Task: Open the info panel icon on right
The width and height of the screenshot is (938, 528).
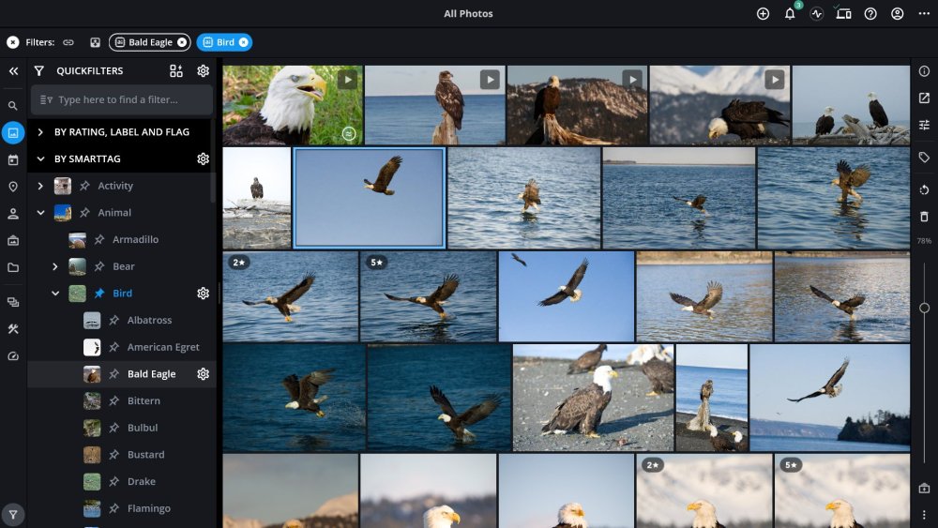Action: (x=924, y=71)
